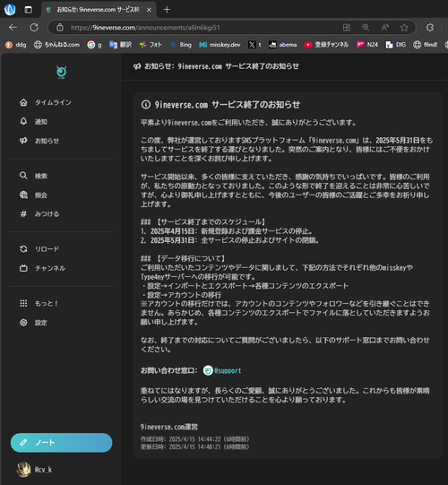Open the browser extensions icon
The height and width of the screenshot is (485, 448).
click(x=430, y=28)
